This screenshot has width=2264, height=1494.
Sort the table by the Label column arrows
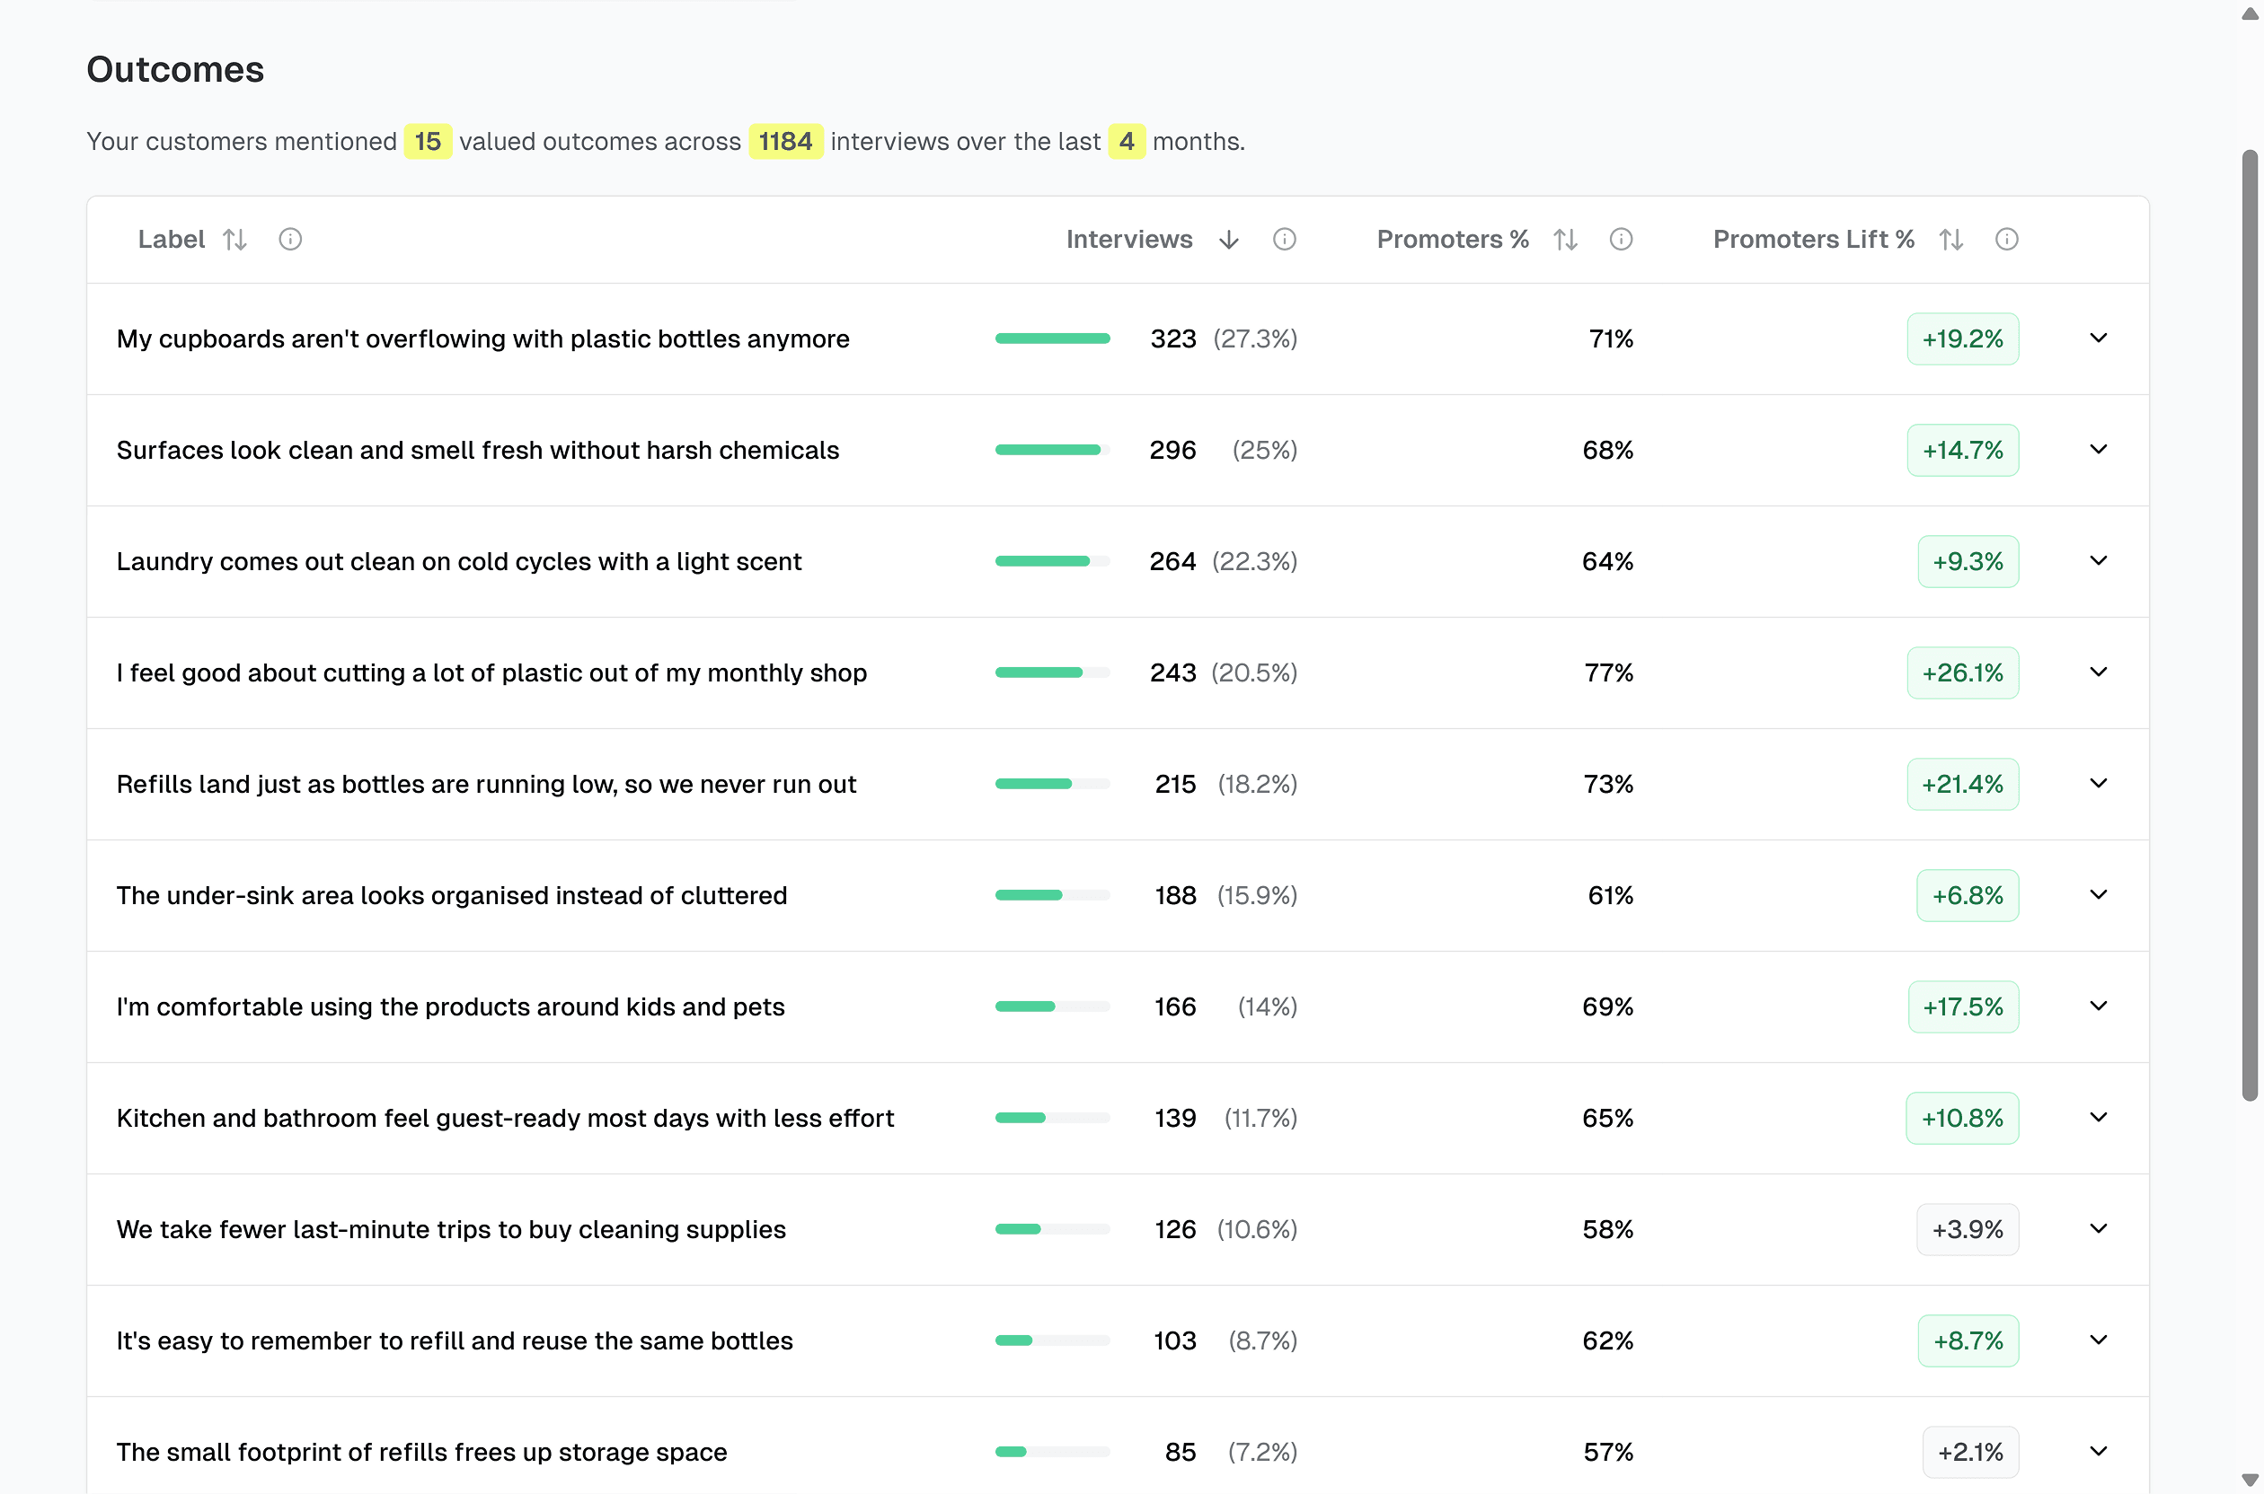pyautogui.click(x=235, y=239)
